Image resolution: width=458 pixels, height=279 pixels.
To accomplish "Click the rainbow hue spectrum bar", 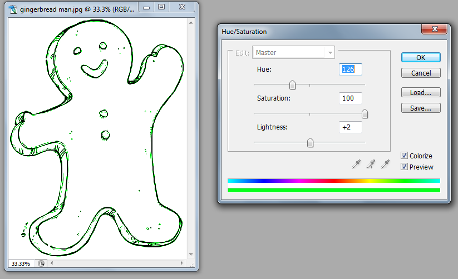I will [334, 181].
